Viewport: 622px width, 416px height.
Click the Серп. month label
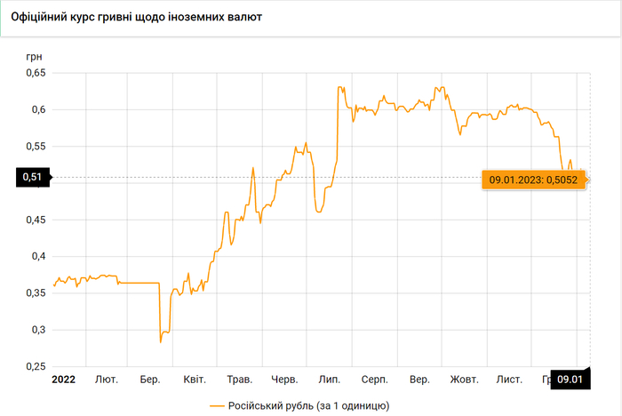[374, 380]
